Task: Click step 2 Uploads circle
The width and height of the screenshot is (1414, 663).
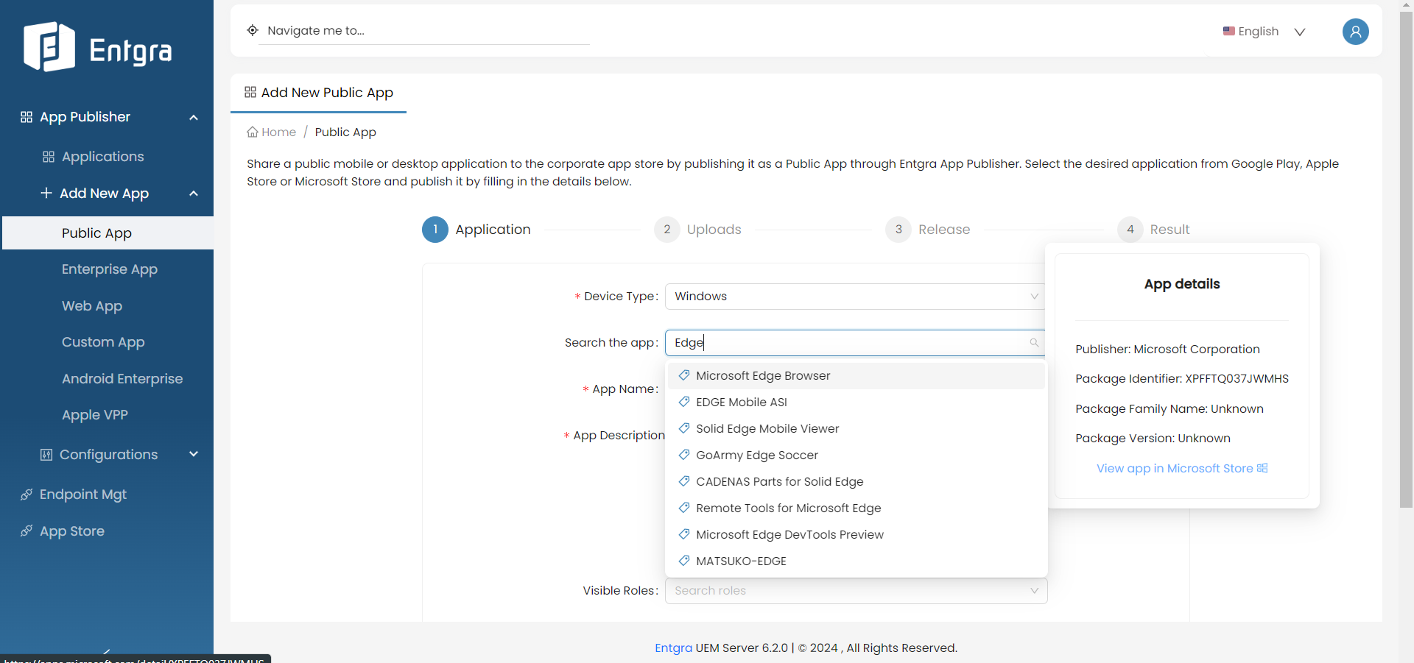Action: pos(667,230)
